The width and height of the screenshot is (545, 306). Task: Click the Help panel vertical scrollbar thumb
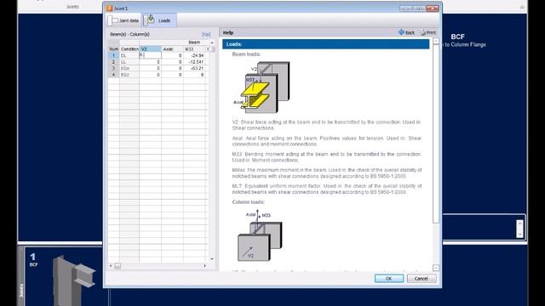436,133
